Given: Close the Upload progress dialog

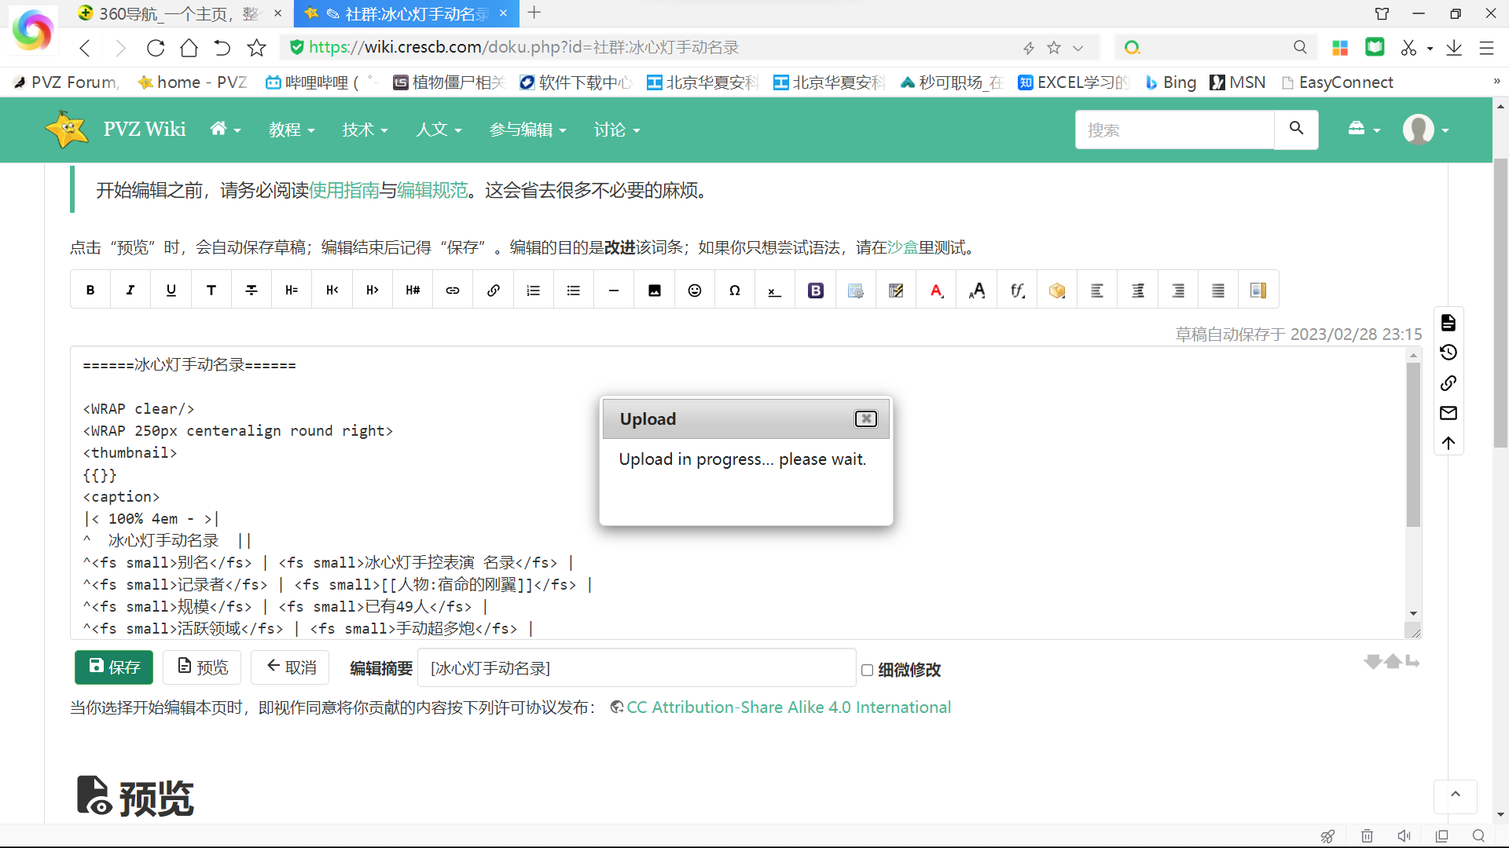Looking at the screenshot, I should (865, 419).
